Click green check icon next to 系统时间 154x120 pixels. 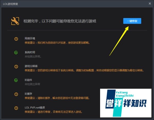click(x=16, y=53)
